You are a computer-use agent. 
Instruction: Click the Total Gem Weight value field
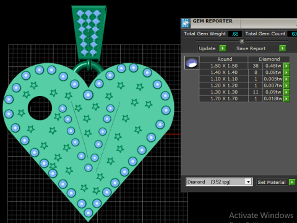tap(235, 34)
